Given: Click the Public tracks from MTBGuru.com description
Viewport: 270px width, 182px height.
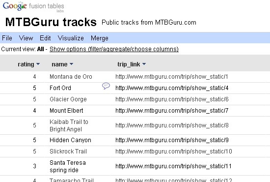Looking at the screenshot, I should click(x=149, y=23).
